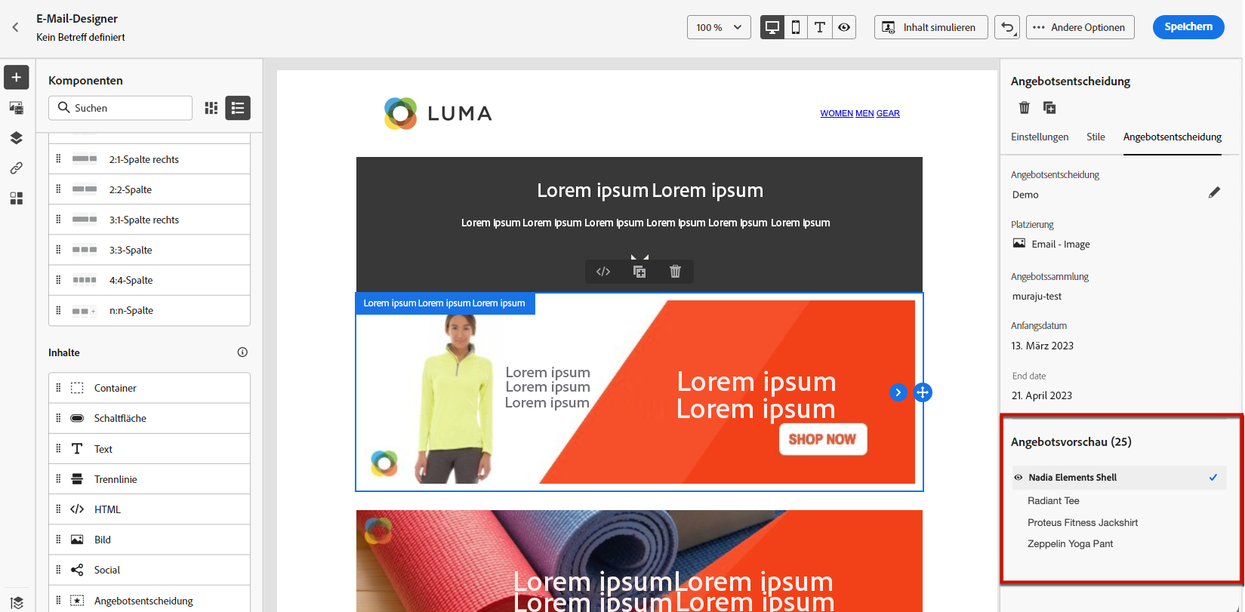Switch components to grid view

tap(211, 108)
